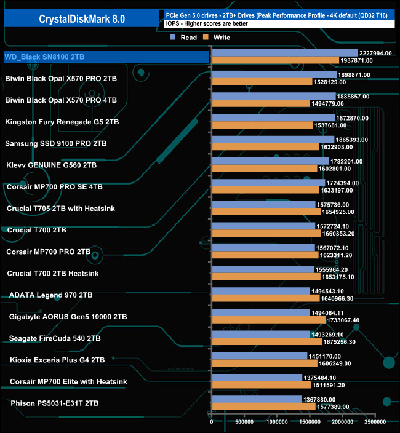
Task: Click the value 1602801.00
Action: coord(335,169)
